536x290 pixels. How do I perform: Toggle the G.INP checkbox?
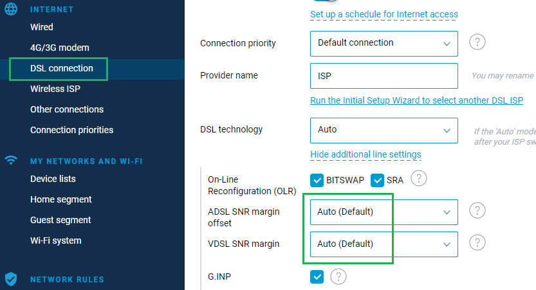coord(317,276)
